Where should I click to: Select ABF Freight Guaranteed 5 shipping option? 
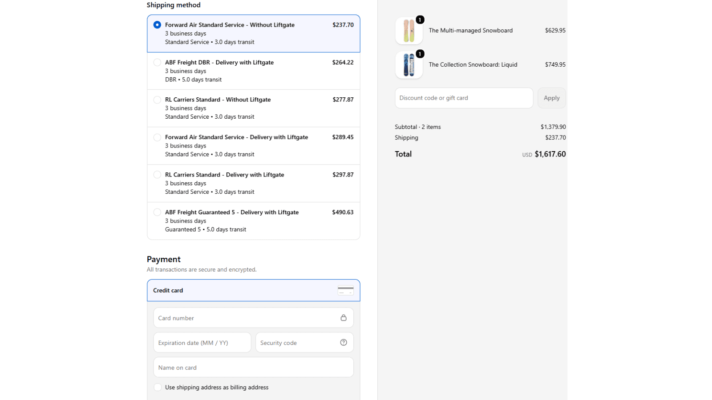[x=254, y=221]
